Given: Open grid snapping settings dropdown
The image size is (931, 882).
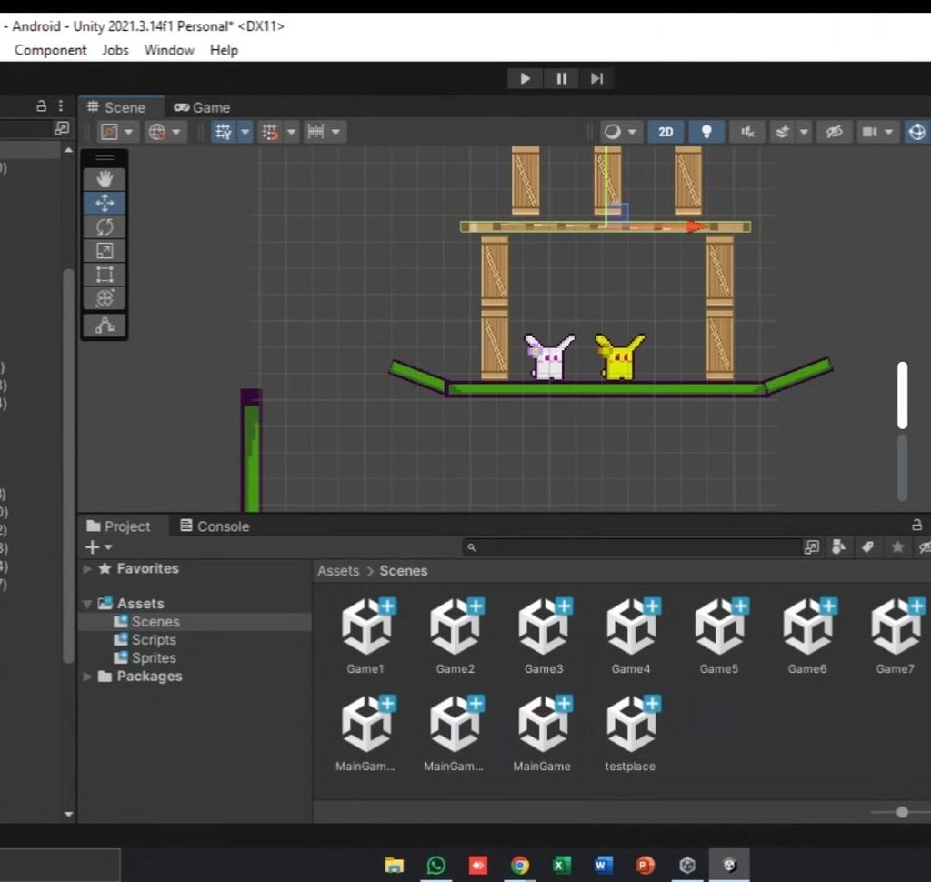Looking at the screenshot, I should tap(291, 132).
